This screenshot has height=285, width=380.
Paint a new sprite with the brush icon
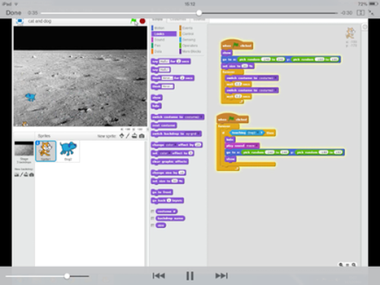click(128, 136)
